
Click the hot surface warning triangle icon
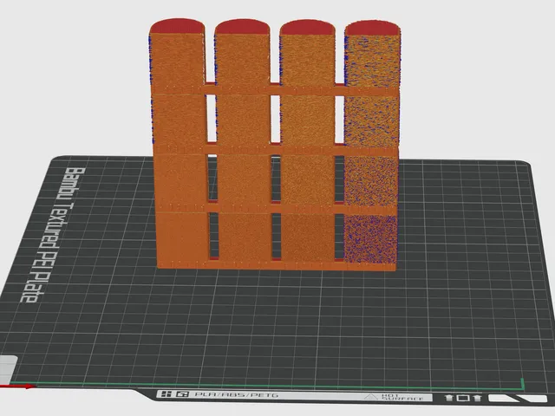(x=371, y=397)
